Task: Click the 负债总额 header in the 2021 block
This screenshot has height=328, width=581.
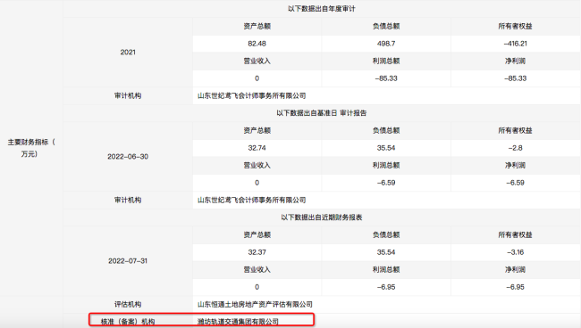Action: 386,26
